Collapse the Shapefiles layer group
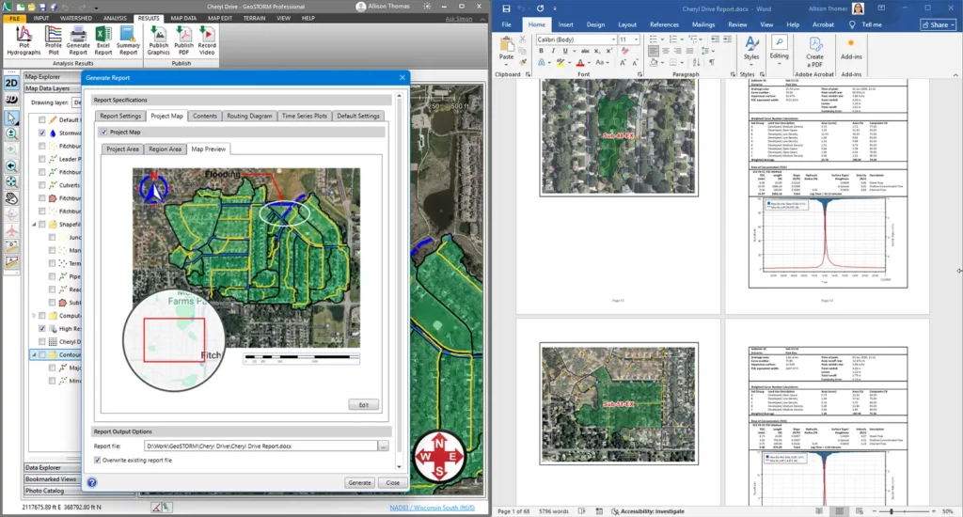The width and height of the screenshot is (963, 517). (34, 224)
